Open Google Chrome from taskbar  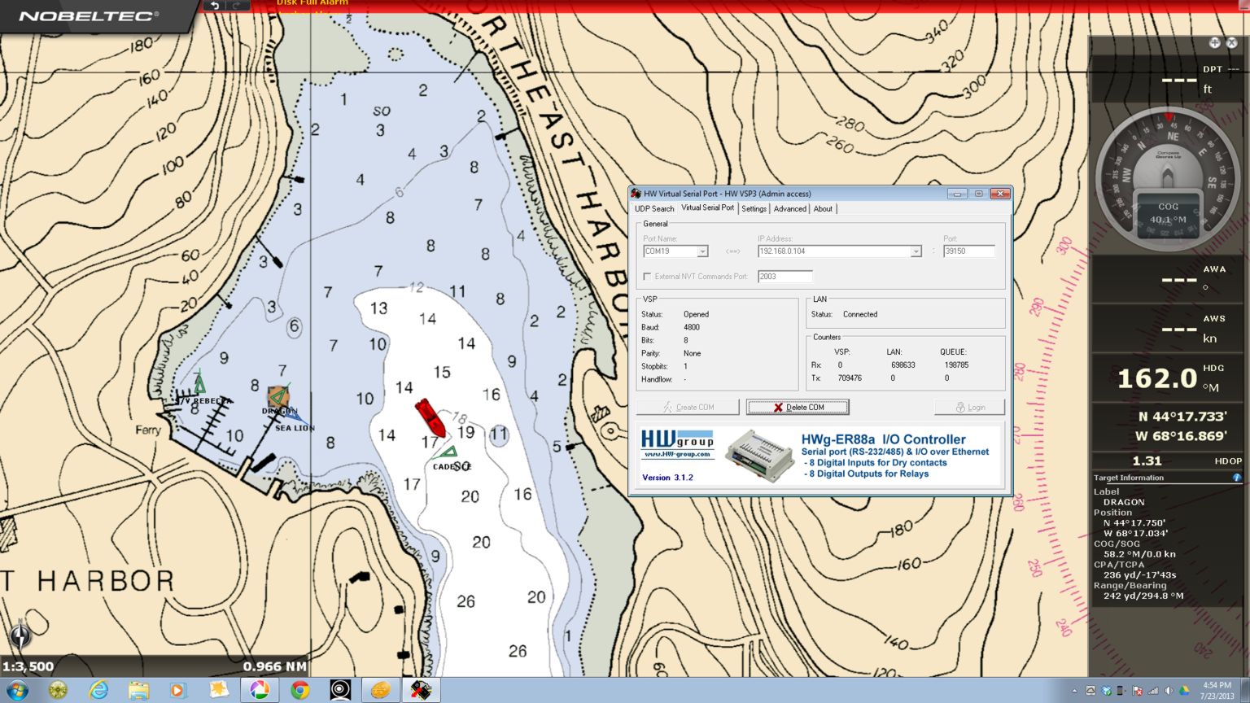(x=300, y=691)
